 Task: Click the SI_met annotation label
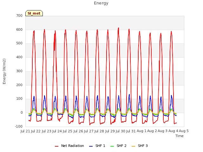pyautogui.click(x=34, y=13)
